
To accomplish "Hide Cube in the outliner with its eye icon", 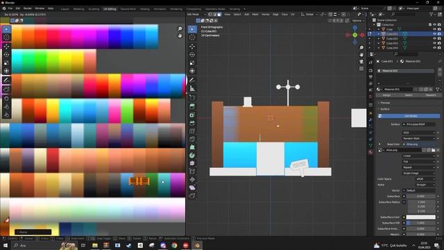I will click(434, 29).
